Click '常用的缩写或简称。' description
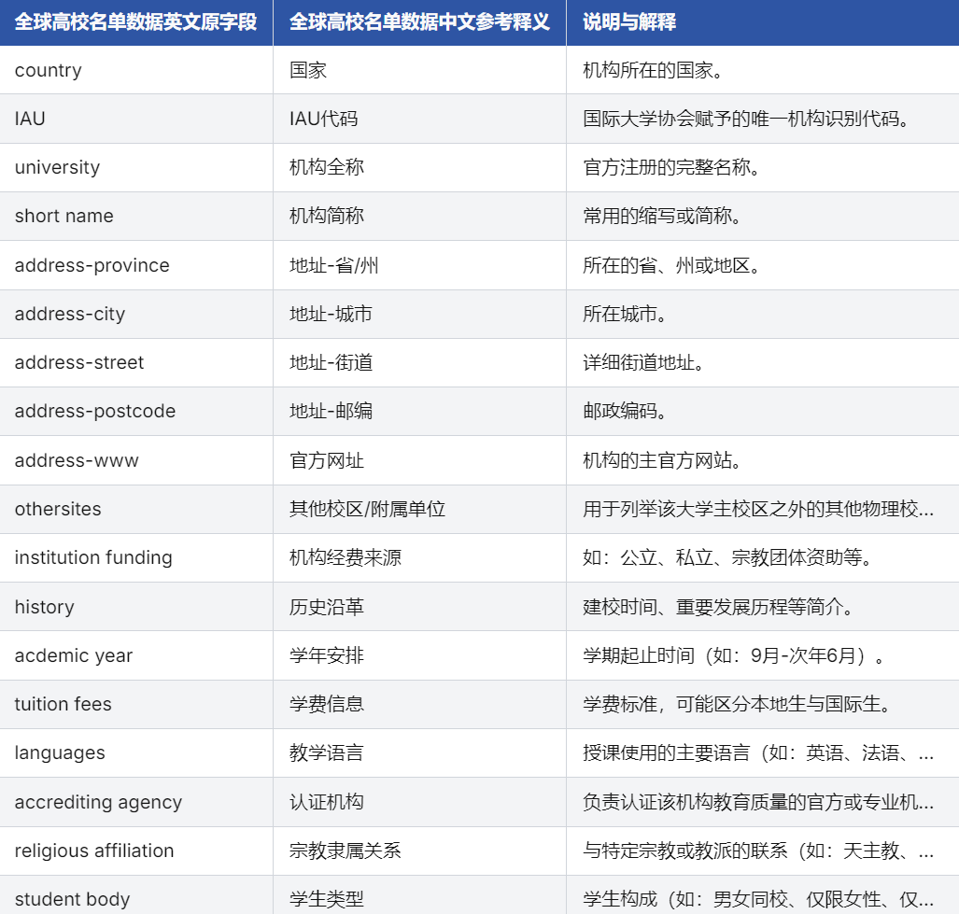Screen dimensions: 959x914 662,216
